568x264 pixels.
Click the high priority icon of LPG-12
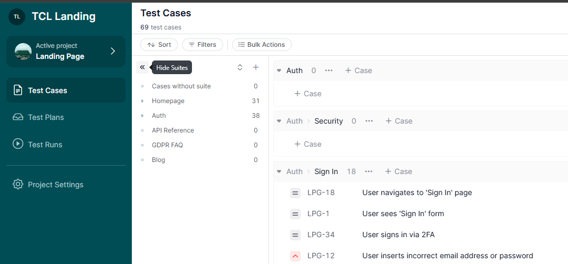coord(295,256)
